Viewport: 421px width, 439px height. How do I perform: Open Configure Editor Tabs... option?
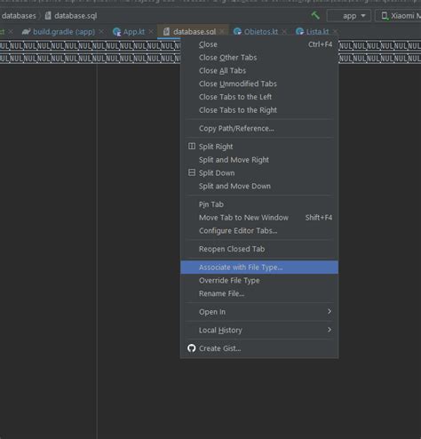pos(259,230)
